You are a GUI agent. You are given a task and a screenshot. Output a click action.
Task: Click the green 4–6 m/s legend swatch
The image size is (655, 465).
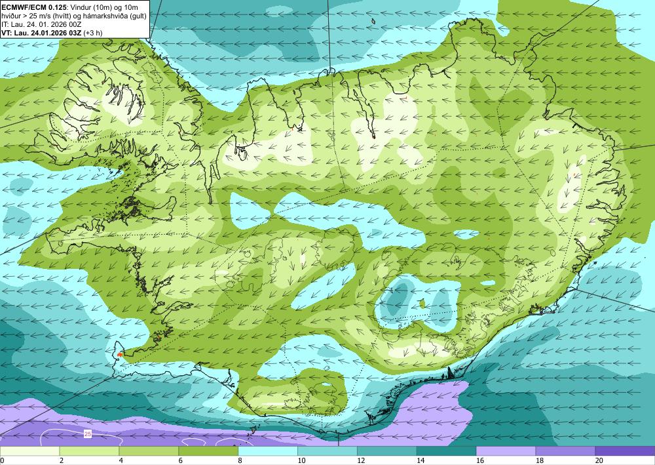[x=149, y=451]
